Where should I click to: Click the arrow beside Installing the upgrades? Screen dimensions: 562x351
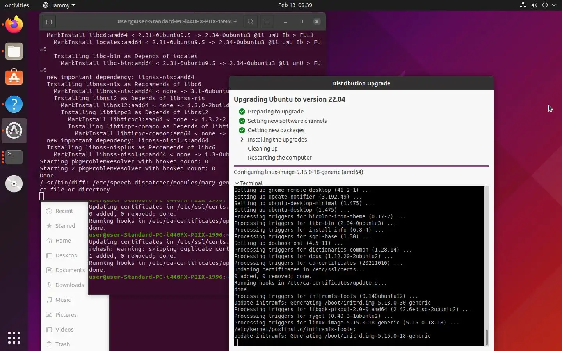point(242,140)
